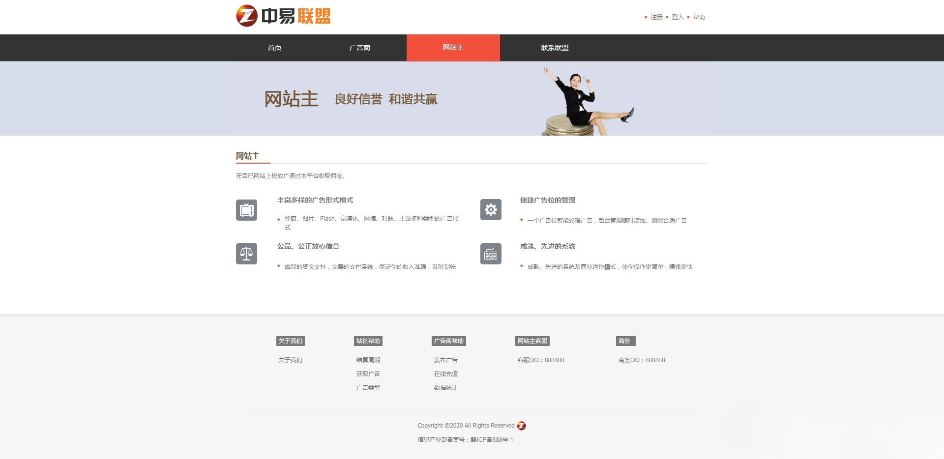The image size is (944, 459).
Task: Click 发布广告 under 广告商帮助
Action: [x=445, y=360]
